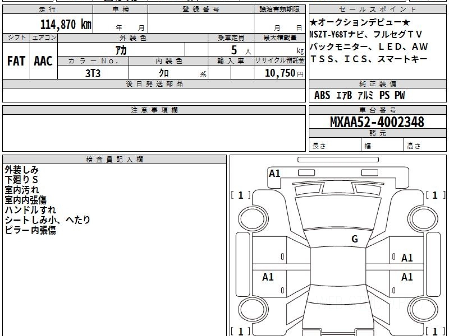Select the inspector note 室内汚れ

click(22, 190)
